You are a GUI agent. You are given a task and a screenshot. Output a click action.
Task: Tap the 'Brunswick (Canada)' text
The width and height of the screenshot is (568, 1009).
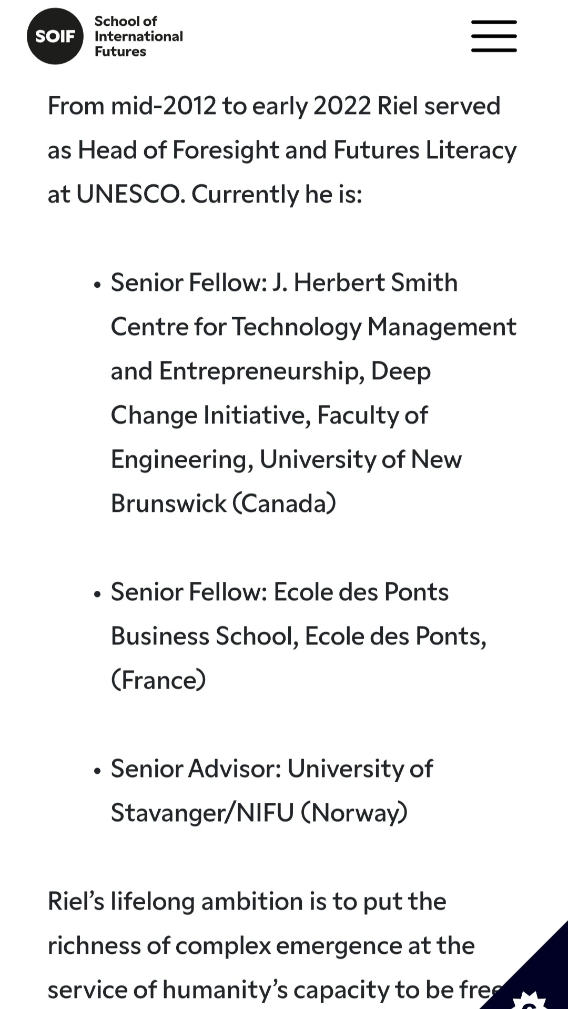224,503
